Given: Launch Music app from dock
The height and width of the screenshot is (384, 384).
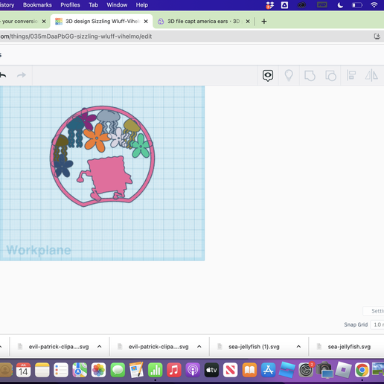Looking at the screenshot, I should coord(174,370).
